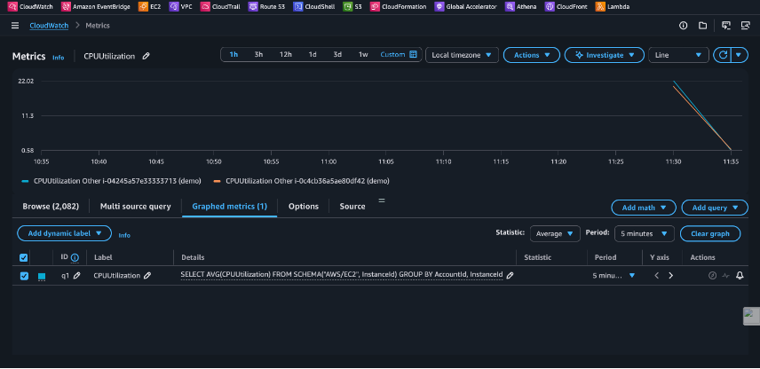Switch to the Browse tab

pos(51,207)
